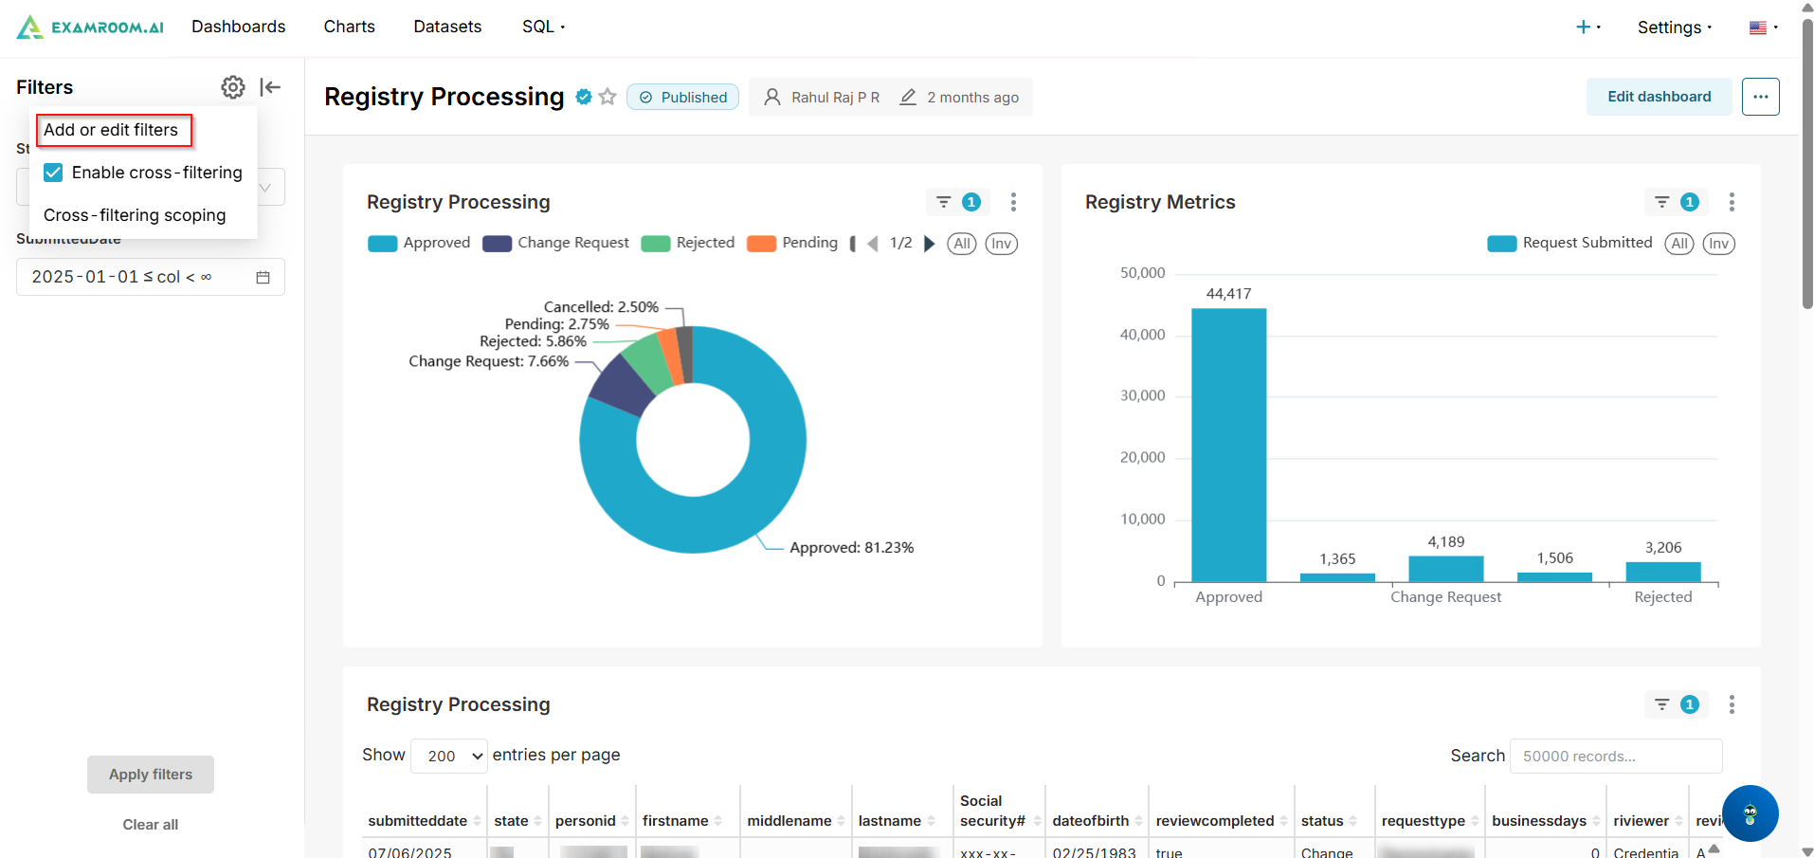Open kebab menu on Registry Metrics chart

click(x=1732, y=202)
